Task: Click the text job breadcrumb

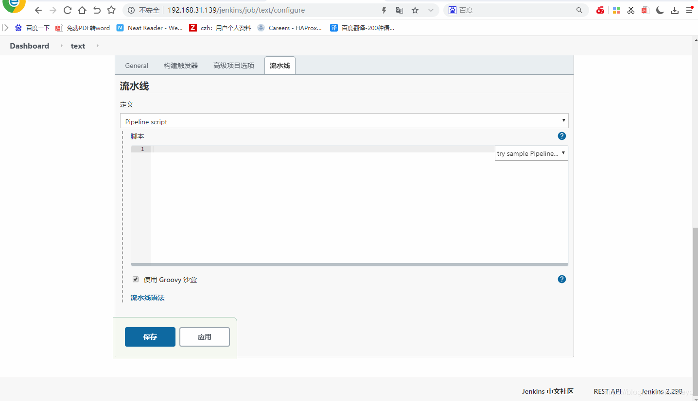Action: click(x=78, y=46)
